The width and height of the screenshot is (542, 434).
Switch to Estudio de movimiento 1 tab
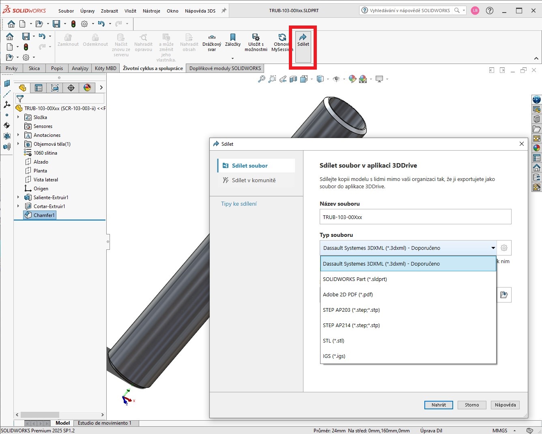click(105, 423)
